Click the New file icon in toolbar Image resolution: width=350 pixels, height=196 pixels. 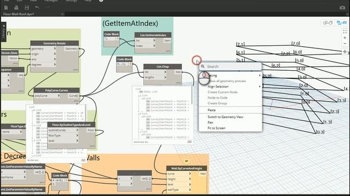pos(6,8)
